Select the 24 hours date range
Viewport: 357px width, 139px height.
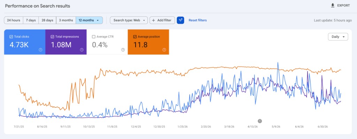(14, 20)
